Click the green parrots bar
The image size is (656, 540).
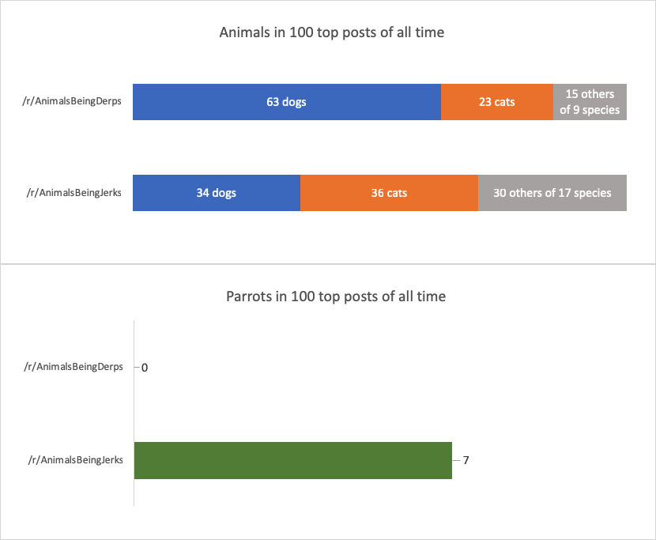(292, 460)
